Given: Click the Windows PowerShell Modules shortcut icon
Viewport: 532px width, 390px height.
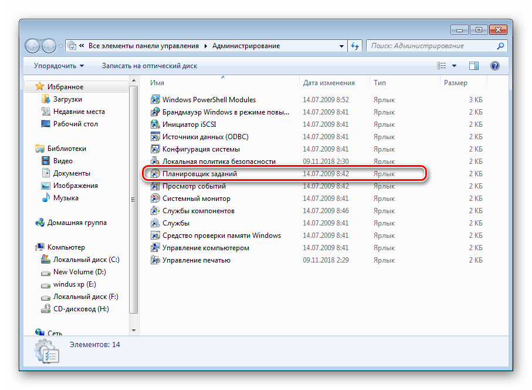Looking at the screenshot, I should (155, 100).
